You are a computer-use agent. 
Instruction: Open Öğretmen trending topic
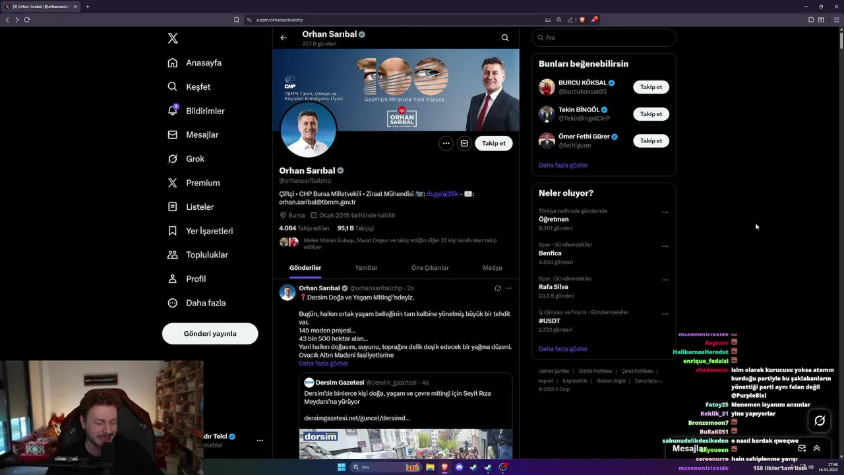554,219
